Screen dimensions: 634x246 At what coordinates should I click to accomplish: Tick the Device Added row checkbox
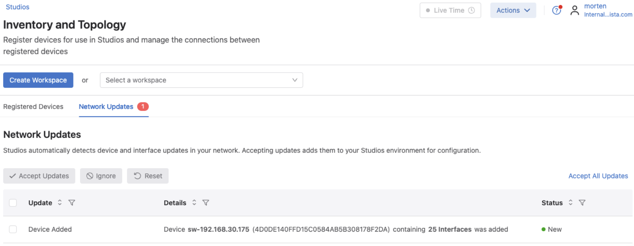tap(13, 229)
